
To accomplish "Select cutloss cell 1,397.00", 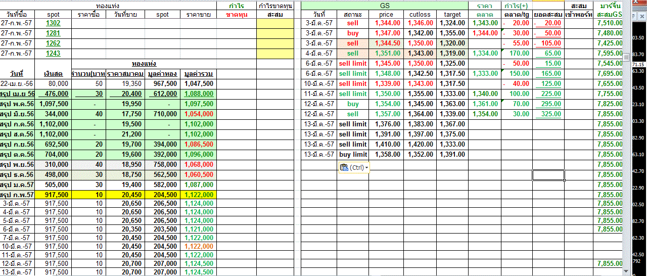I will pyautogui.click(x=420, y=134).
